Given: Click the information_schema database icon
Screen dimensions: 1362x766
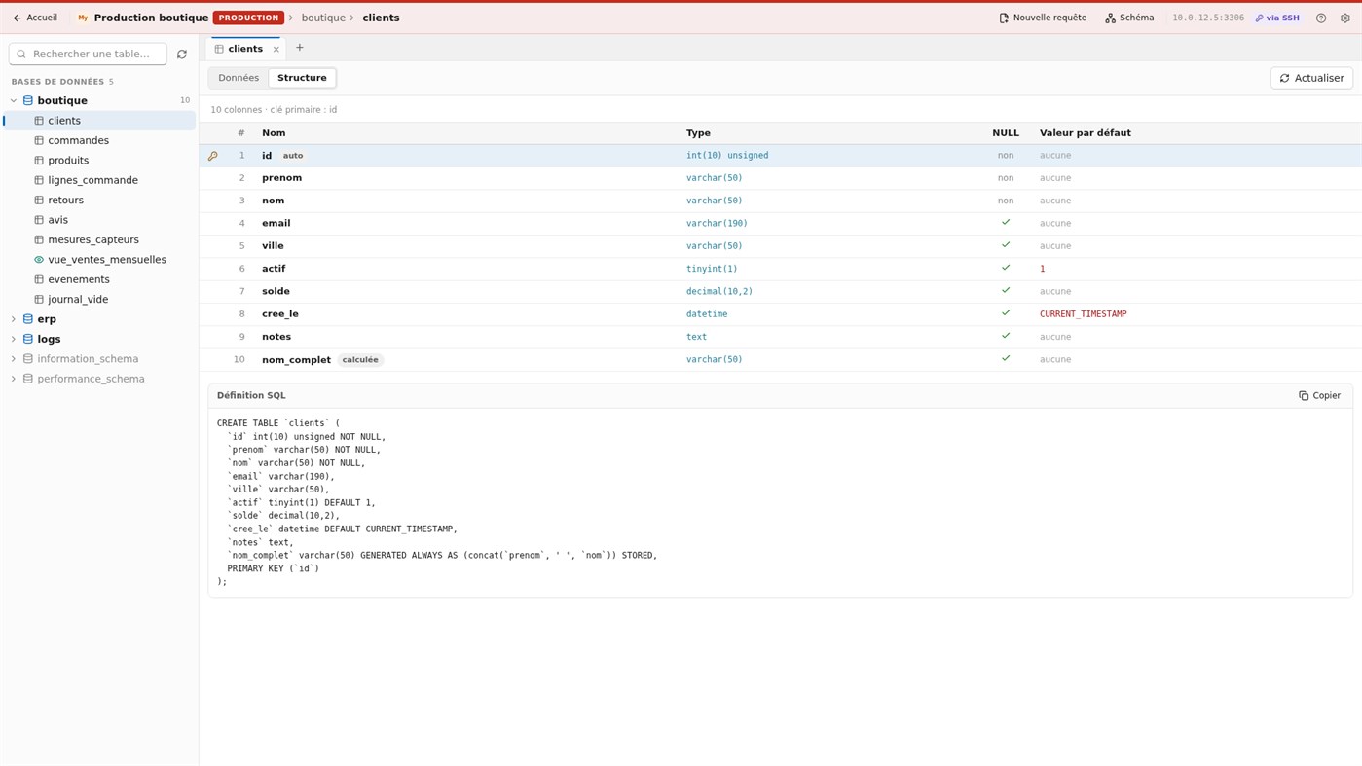Looking at the screenshot, I should tap(28, 359).
